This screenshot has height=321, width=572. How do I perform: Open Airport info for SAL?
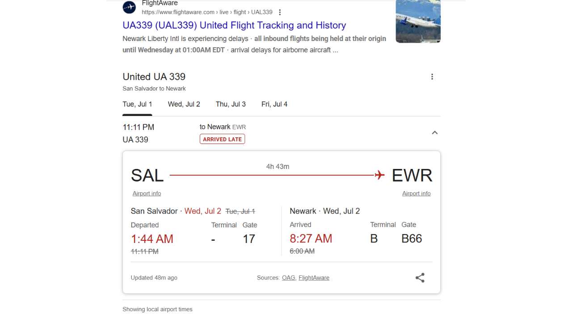(x=147, y=193)
